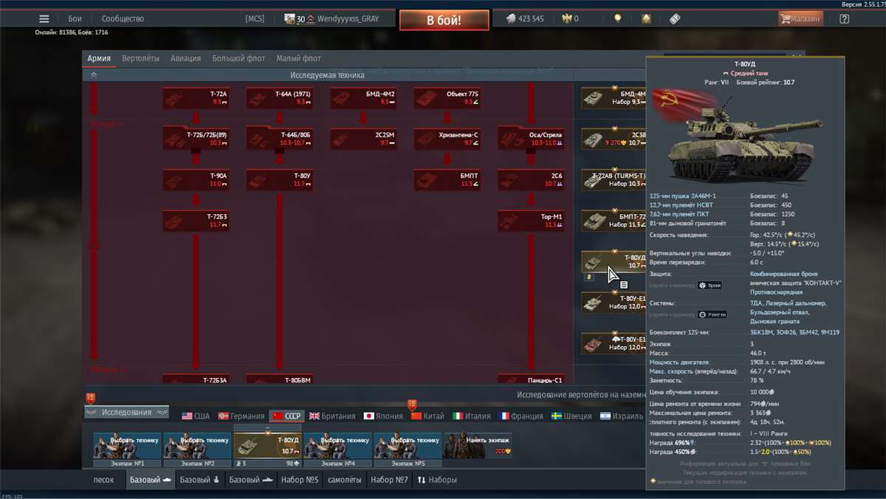Collapse the Исследуемая техника section chevron
Screen dimensions: 886x499
94,75
